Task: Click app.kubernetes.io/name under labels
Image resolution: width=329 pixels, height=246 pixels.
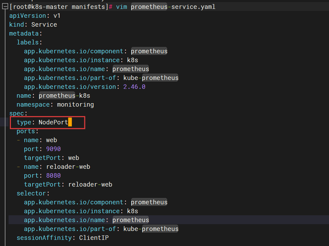Action: [x=86, y=69]
